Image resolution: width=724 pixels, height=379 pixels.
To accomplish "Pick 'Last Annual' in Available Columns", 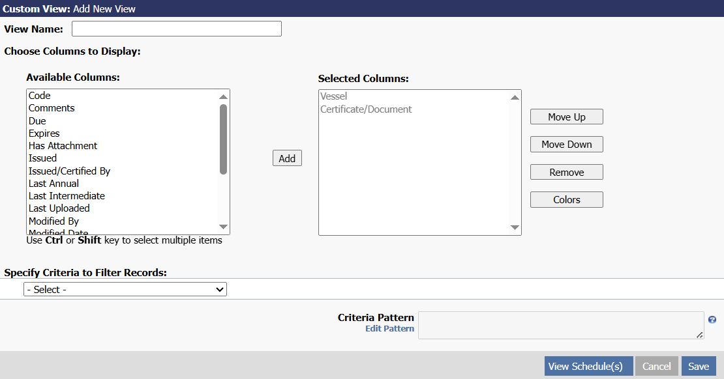I will [x=53, y=184].
